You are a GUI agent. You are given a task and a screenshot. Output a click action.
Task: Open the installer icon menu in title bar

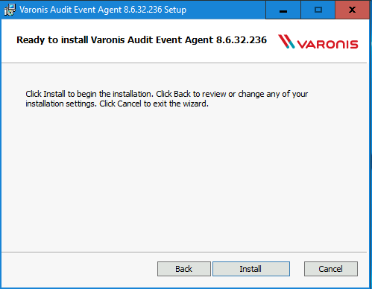[10, 10]
